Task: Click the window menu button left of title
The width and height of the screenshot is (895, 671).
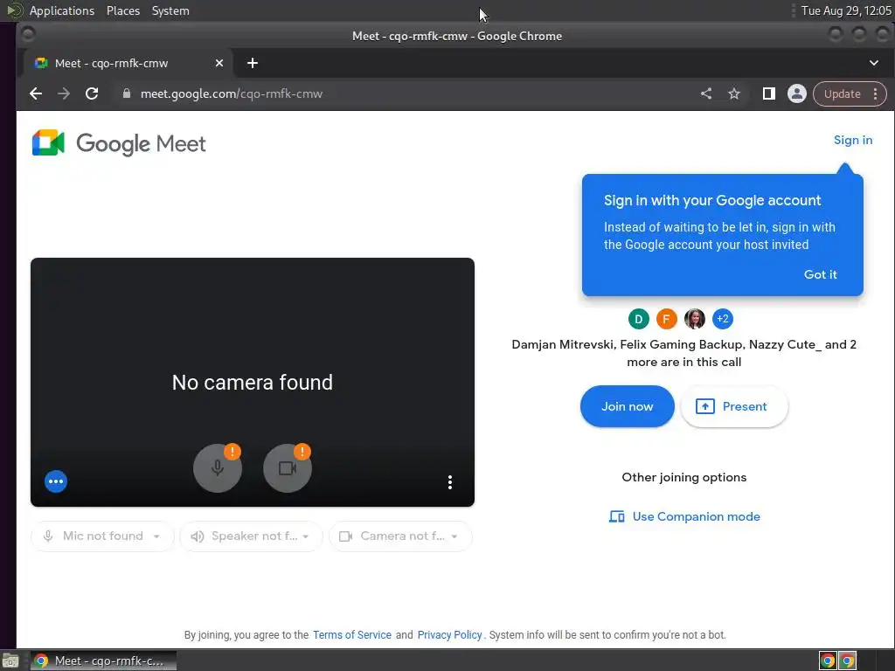Action: (28, 35)
